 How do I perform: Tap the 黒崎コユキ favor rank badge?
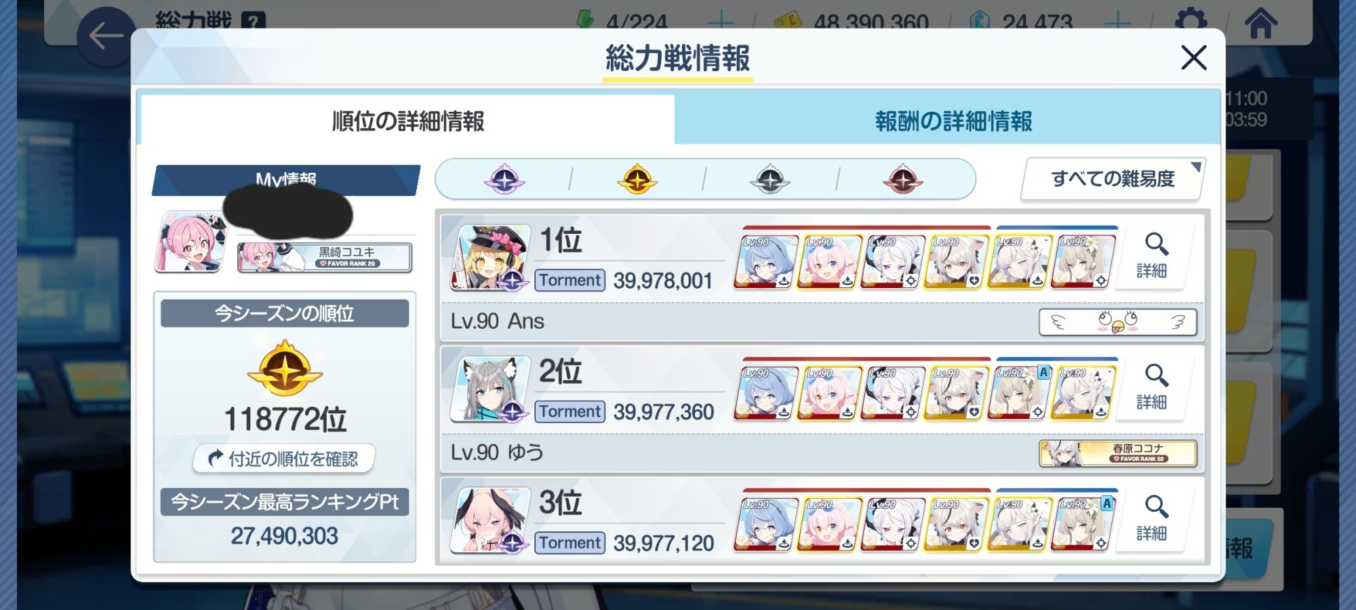(325, 258)
